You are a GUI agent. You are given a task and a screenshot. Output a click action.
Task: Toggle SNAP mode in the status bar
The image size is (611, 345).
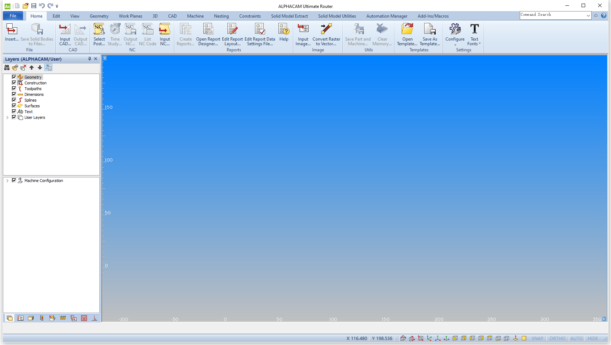coord(537,339)
